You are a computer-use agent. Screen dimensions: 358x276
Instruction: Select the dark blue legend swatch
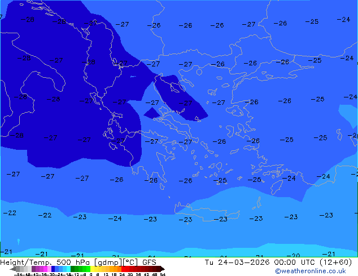click(53, 269)
